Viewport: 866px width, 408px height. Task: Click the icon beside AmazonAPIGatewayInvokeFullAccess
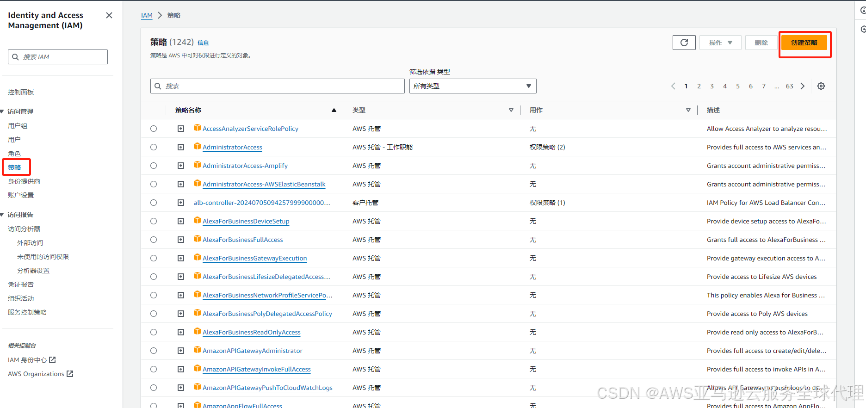pos(197,369)
